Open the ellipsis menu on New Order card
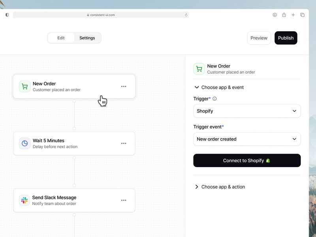 [x=124, y=87]
